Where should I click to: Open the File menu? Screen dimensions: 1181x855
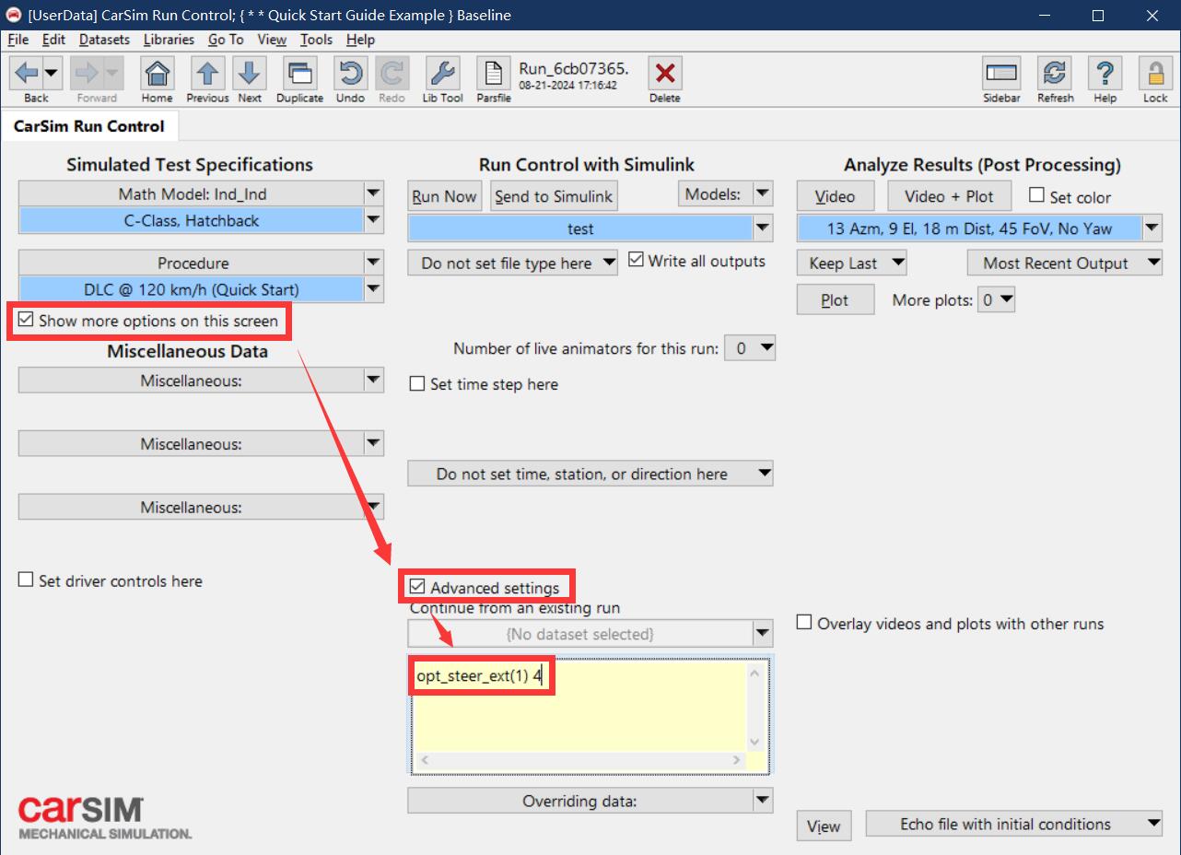(18, 40)
